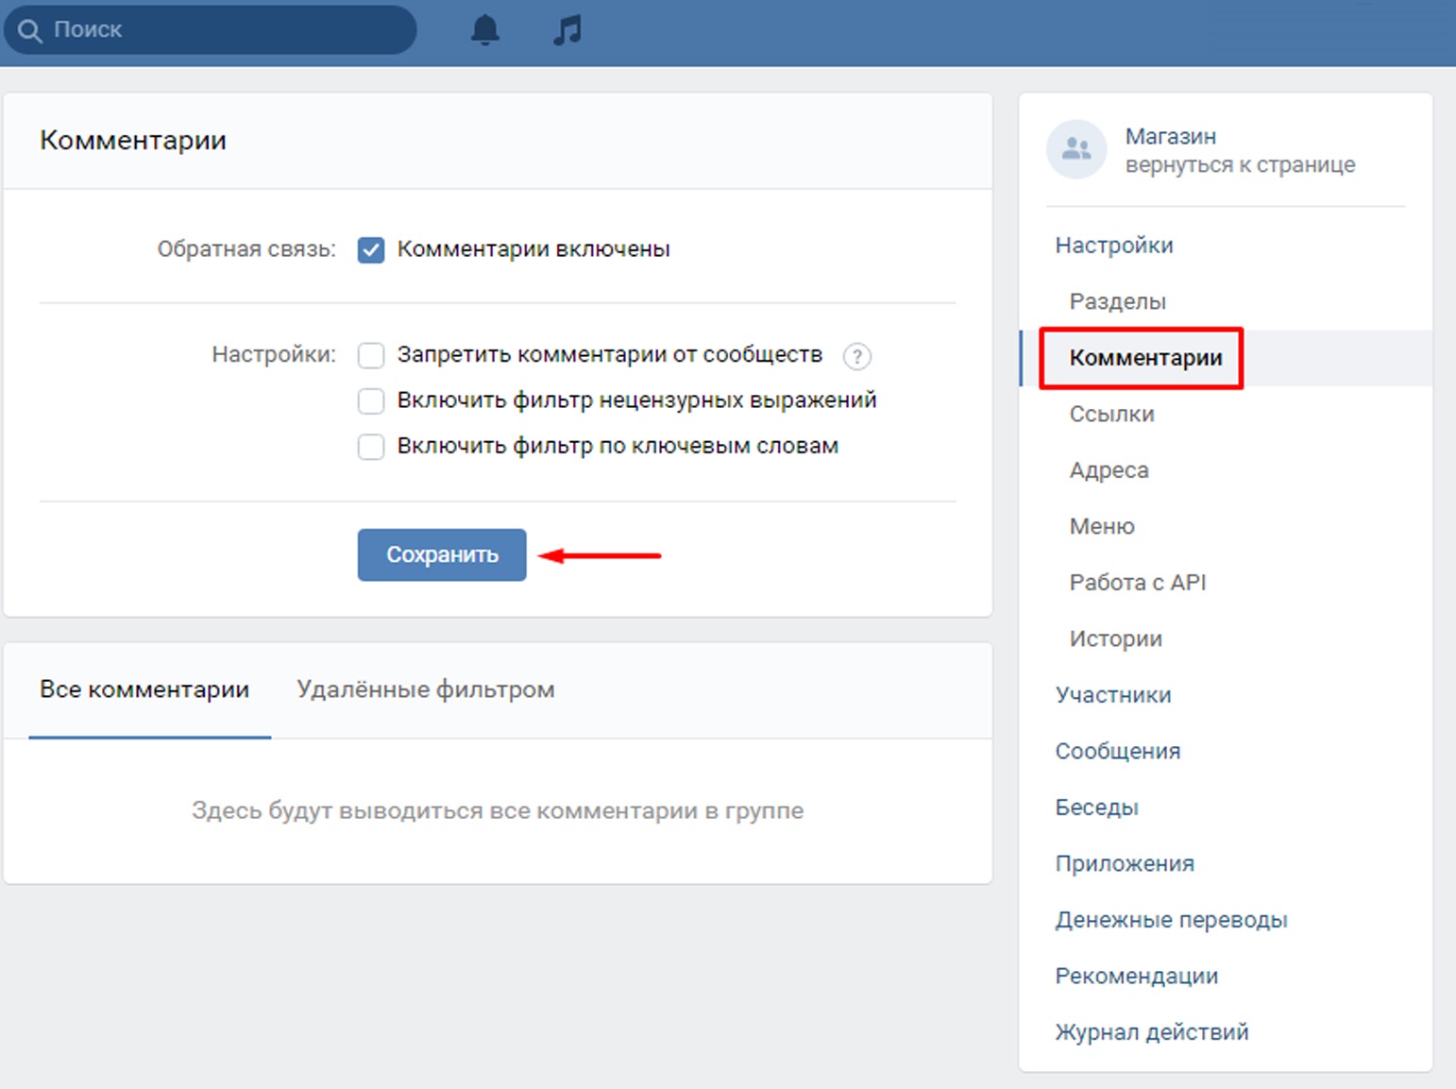
Task: Click the help question mark icon
Action: 856,356
